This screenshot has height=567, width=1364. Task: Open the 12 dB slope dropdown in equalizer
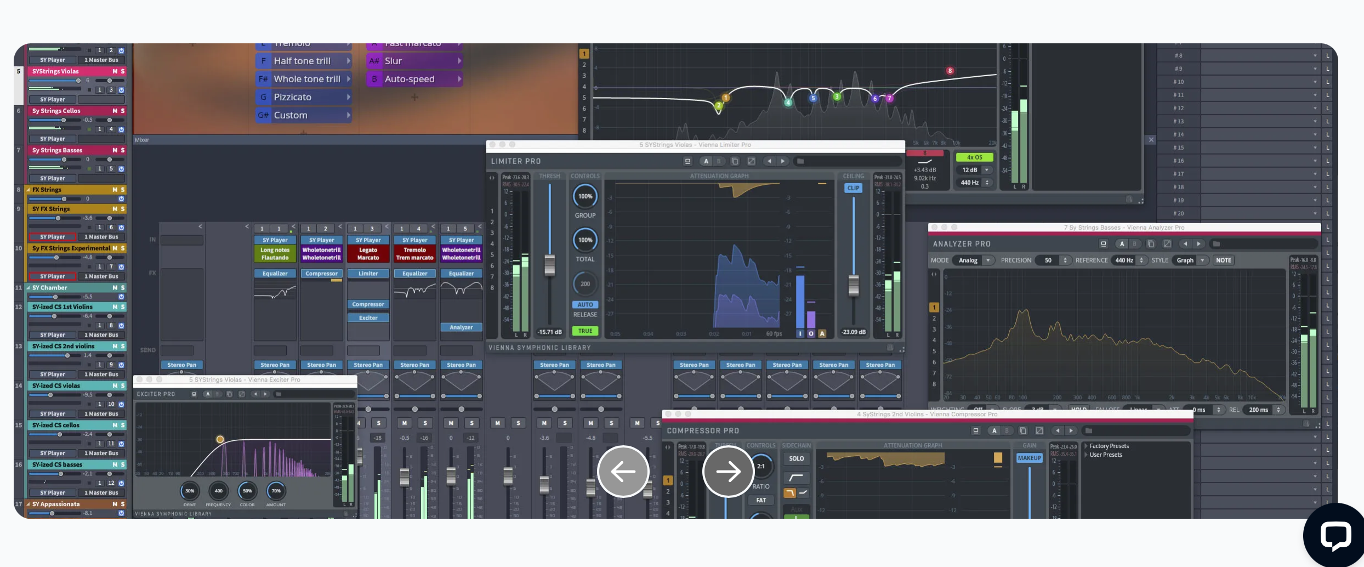pos(975,170)
